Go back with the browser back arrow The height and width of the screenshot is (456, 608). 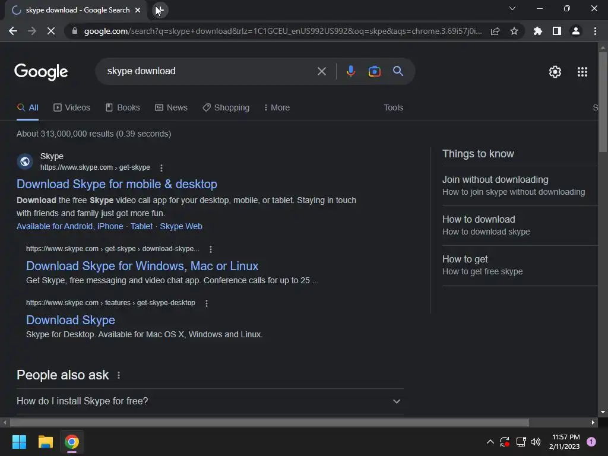[x=13, y=31]
